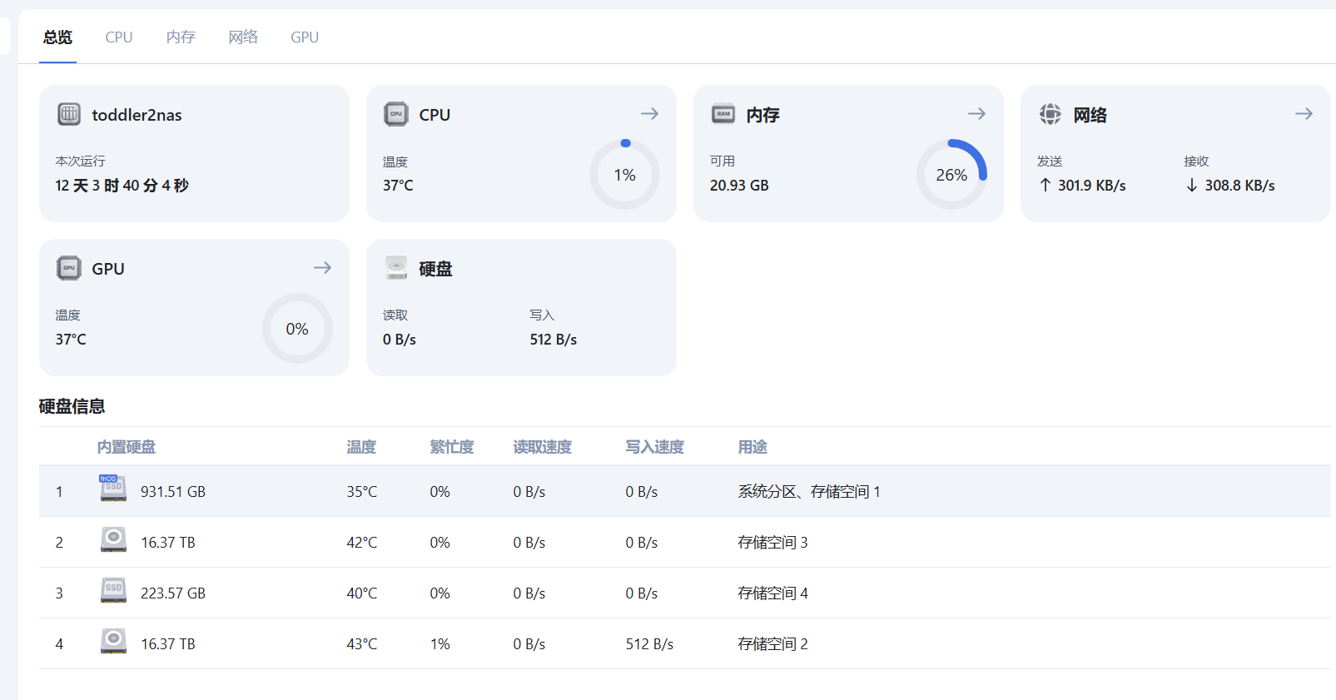Open CPU details via its arrow
This screenshot has height=700, width=1336.
coord(649,114)
